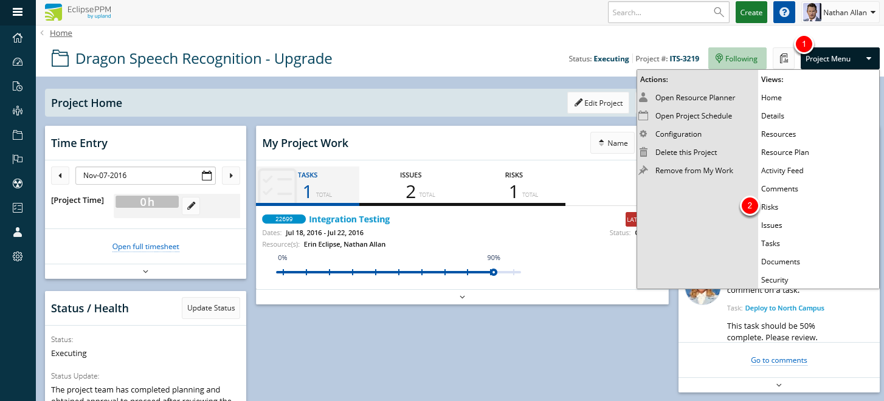This screenshot has height=401, width=884.
Task: Select Configuration in Actions menu
Action: (x=679, y=134)
